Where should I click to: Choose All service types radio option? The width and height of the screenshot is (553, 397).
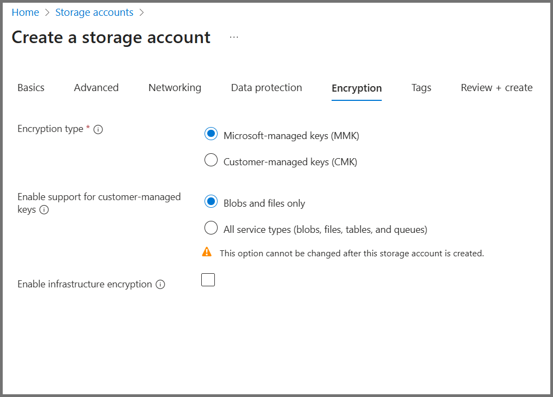[x=211, y=228]
